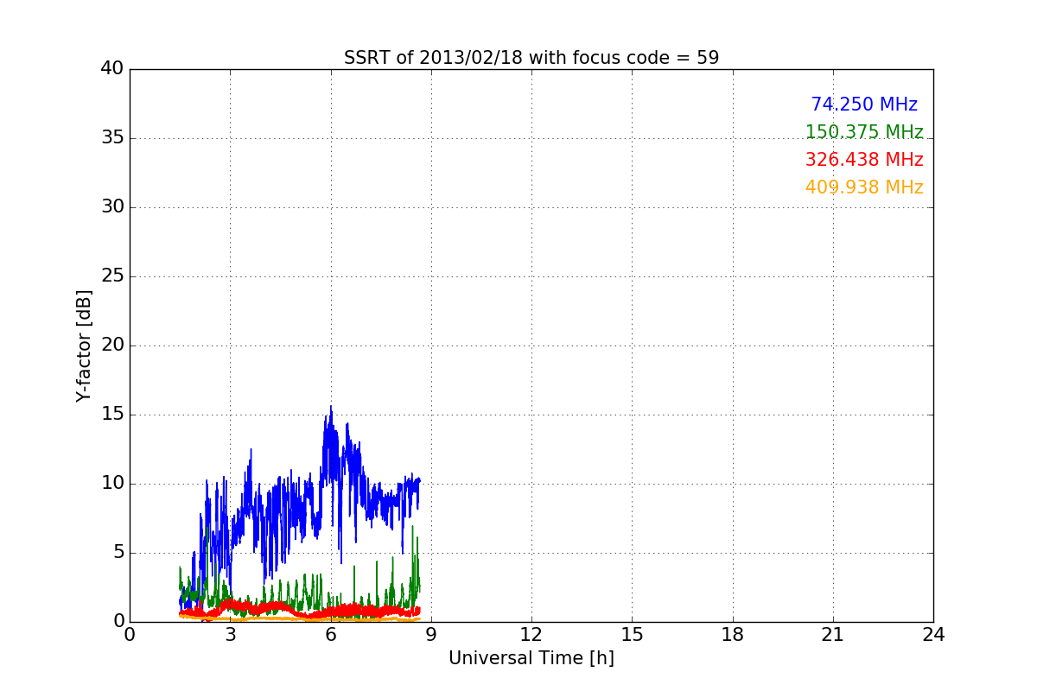Click the x-axis tick label 21

[833, 635]
